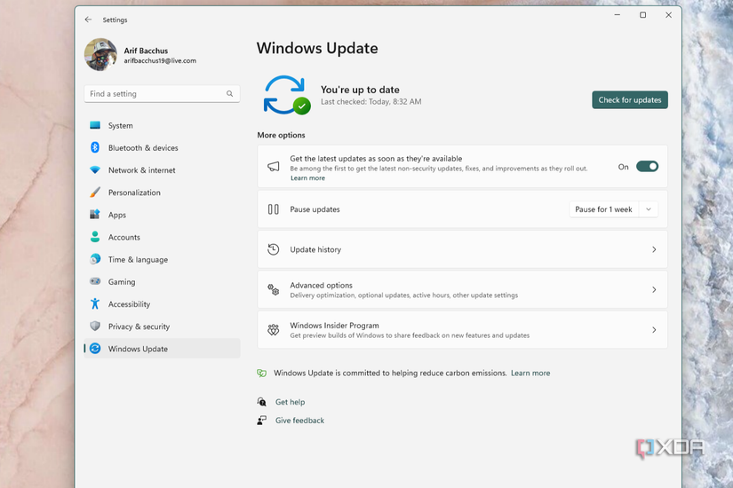Screen dimensions: 733x488
Task: Click Arif Bacchus profile picture
Action: click(x=100, y=55)
